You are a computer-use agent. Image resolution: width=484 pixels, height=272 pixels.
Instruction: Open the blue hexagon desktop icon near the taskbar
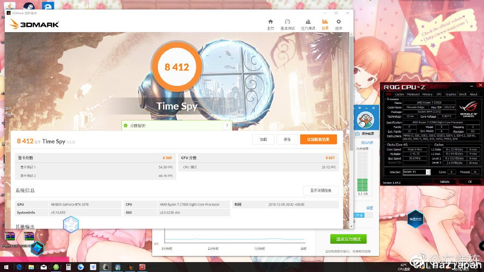pos(37,248)
